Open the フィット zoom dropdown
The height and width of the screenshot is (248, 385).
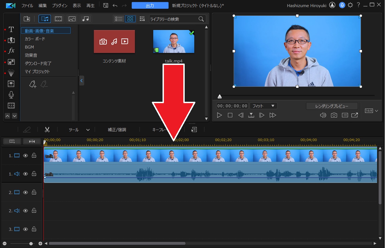pyautogui.click(x=264, y=106)
